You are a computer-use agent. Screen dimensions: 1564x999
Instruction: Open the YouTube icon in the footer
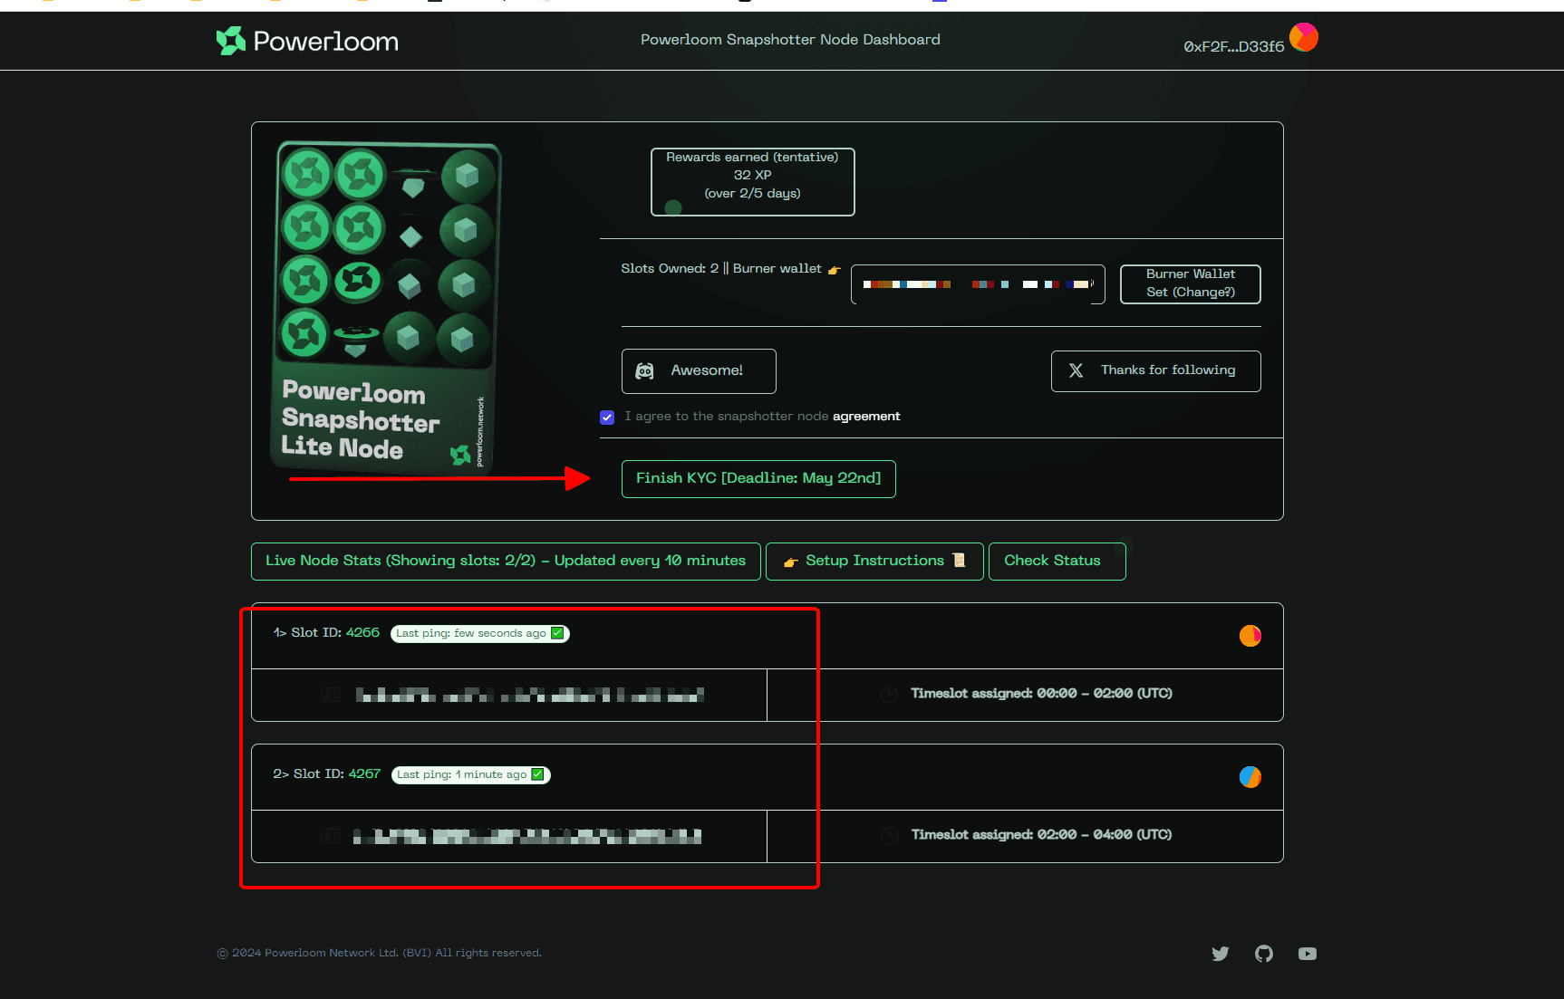[1308, 954]
